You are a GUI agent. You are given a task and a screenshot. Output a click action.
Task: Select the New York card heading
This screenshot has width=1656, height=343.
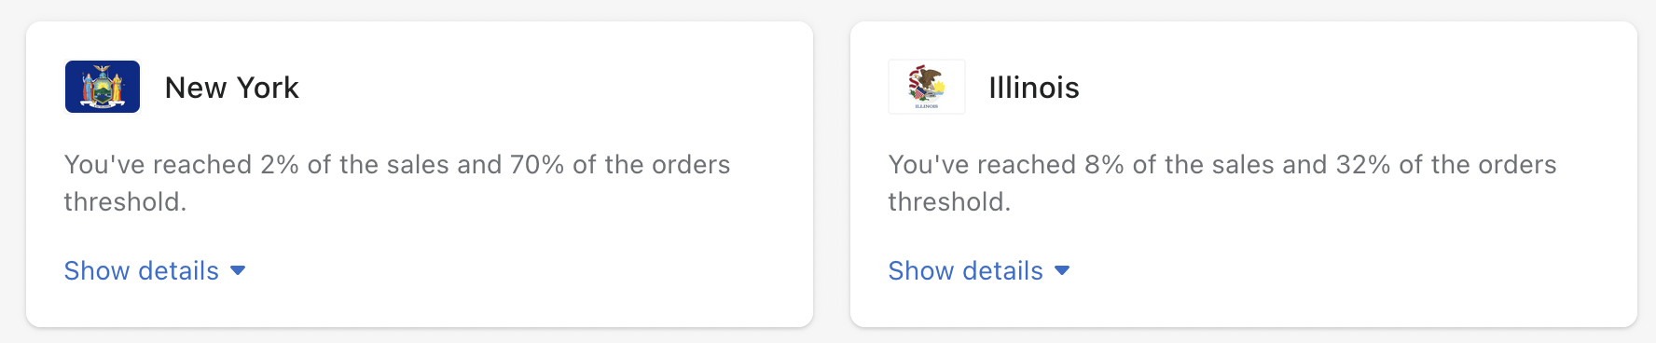(x=232, y=88)
